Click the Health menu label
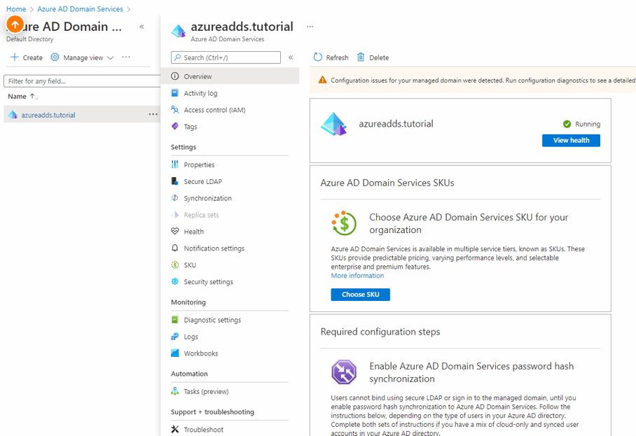The width and height of the screenshot is (636, 436). point(194,232)
